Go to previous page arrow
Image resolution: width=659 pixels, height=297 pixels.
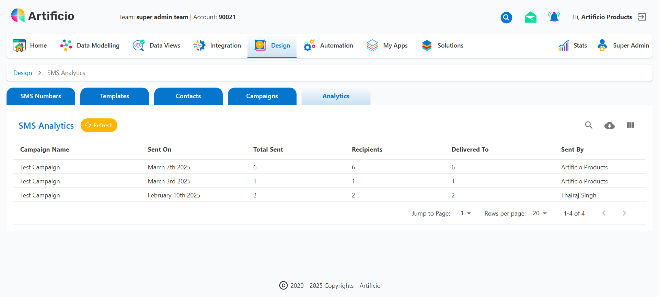[x=604, y=213]
